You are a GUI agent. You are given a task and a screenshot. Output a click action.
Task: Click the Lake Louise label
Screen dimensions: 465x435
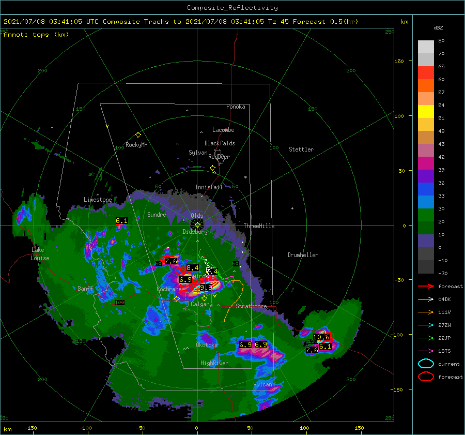coord(40,254)
